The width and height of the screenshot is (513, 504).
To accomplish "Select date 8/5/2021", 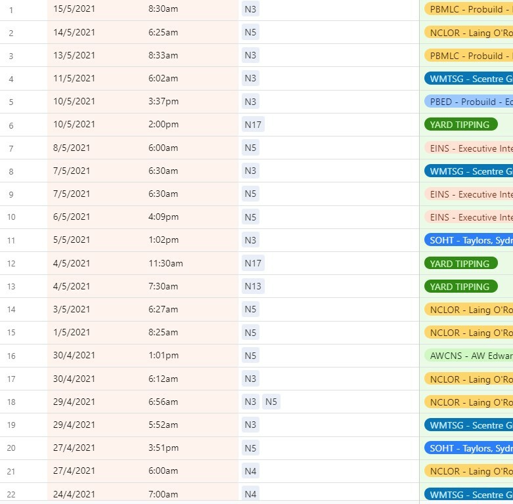I will point(72,148).
